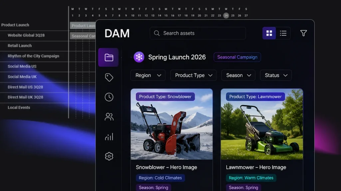Click the magnifier icon in search bar

point(157,33)
